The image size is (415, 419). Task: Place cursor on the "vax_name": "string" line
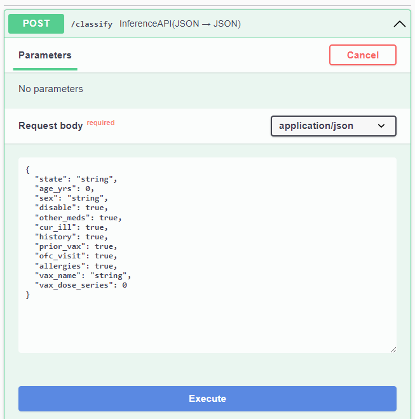click(83, 276)
